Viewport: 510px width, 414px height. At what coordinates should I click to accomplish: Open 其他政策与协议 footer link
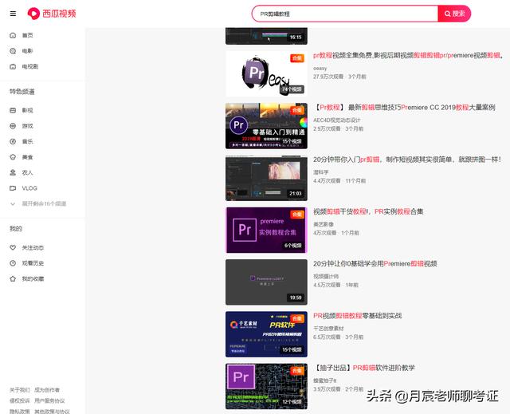click(52, 412)
